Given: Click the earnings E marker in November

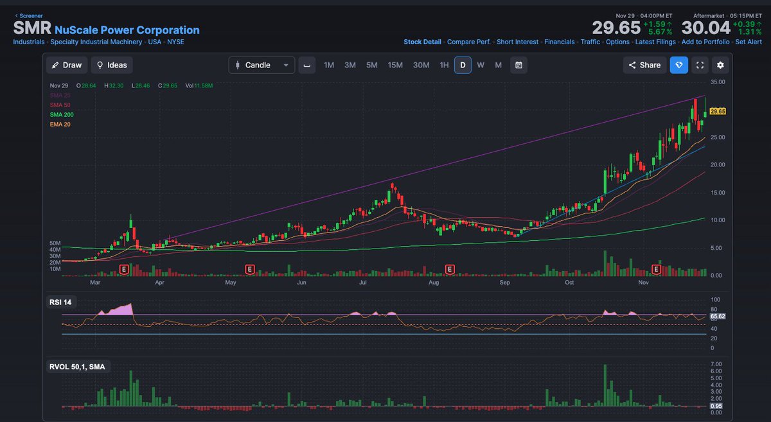Looking at the screenshot, I should 657,268.
